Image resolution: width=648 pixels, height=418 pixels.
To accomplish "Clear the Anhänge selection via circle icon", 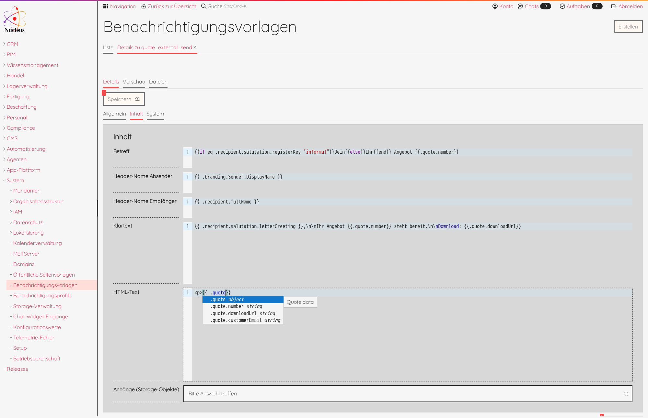I will click(626, 394).
